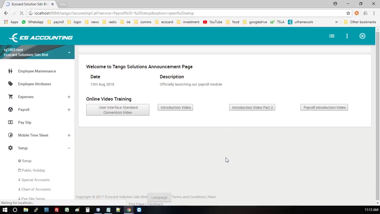Open Excel from the taskbar
The width and height of the screenshot is (380, 214).
(x=67, y=210)
